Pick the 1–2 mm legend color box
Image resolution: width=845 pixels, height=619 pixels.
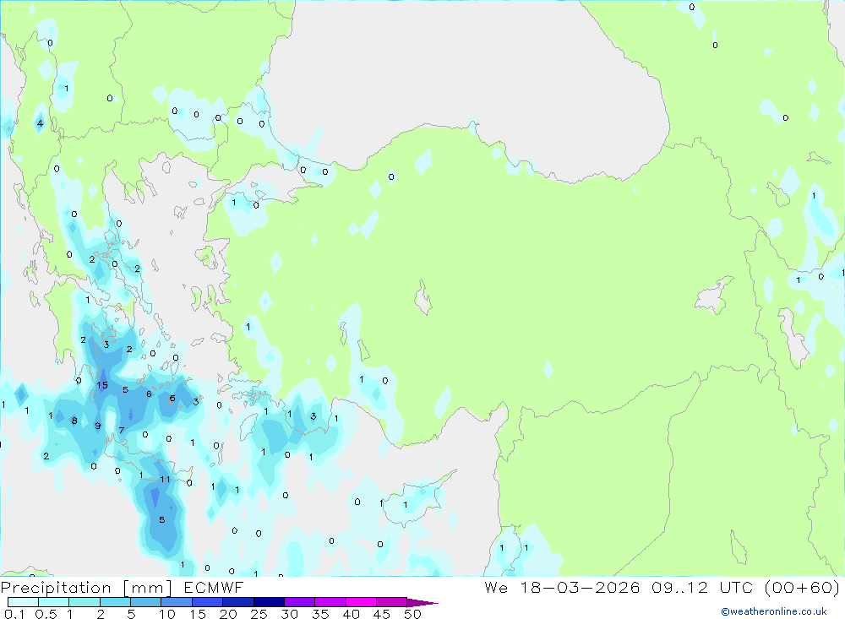pos(84,602)
